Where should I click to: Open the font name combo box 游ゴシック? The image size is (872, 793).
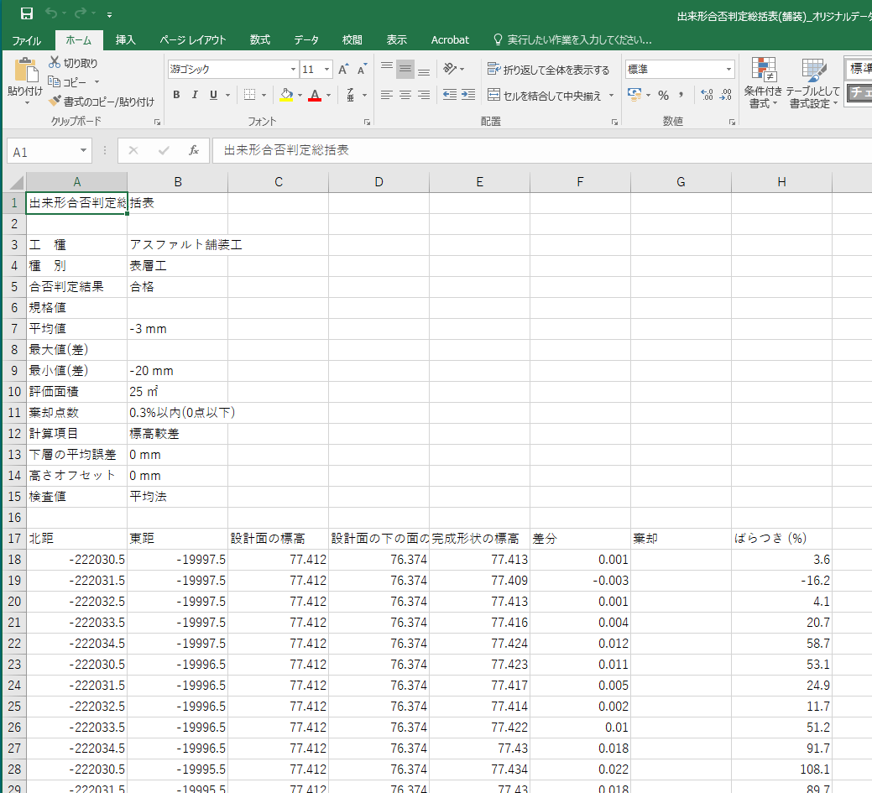[x=232, y=70]
